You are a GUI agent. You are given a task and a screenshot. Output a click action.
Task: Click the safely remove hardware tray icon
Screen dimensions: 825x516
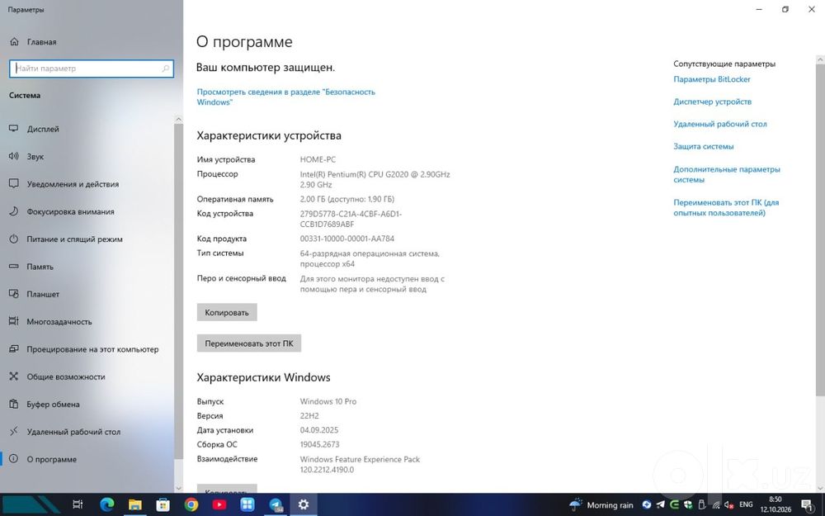coord(701,504)
